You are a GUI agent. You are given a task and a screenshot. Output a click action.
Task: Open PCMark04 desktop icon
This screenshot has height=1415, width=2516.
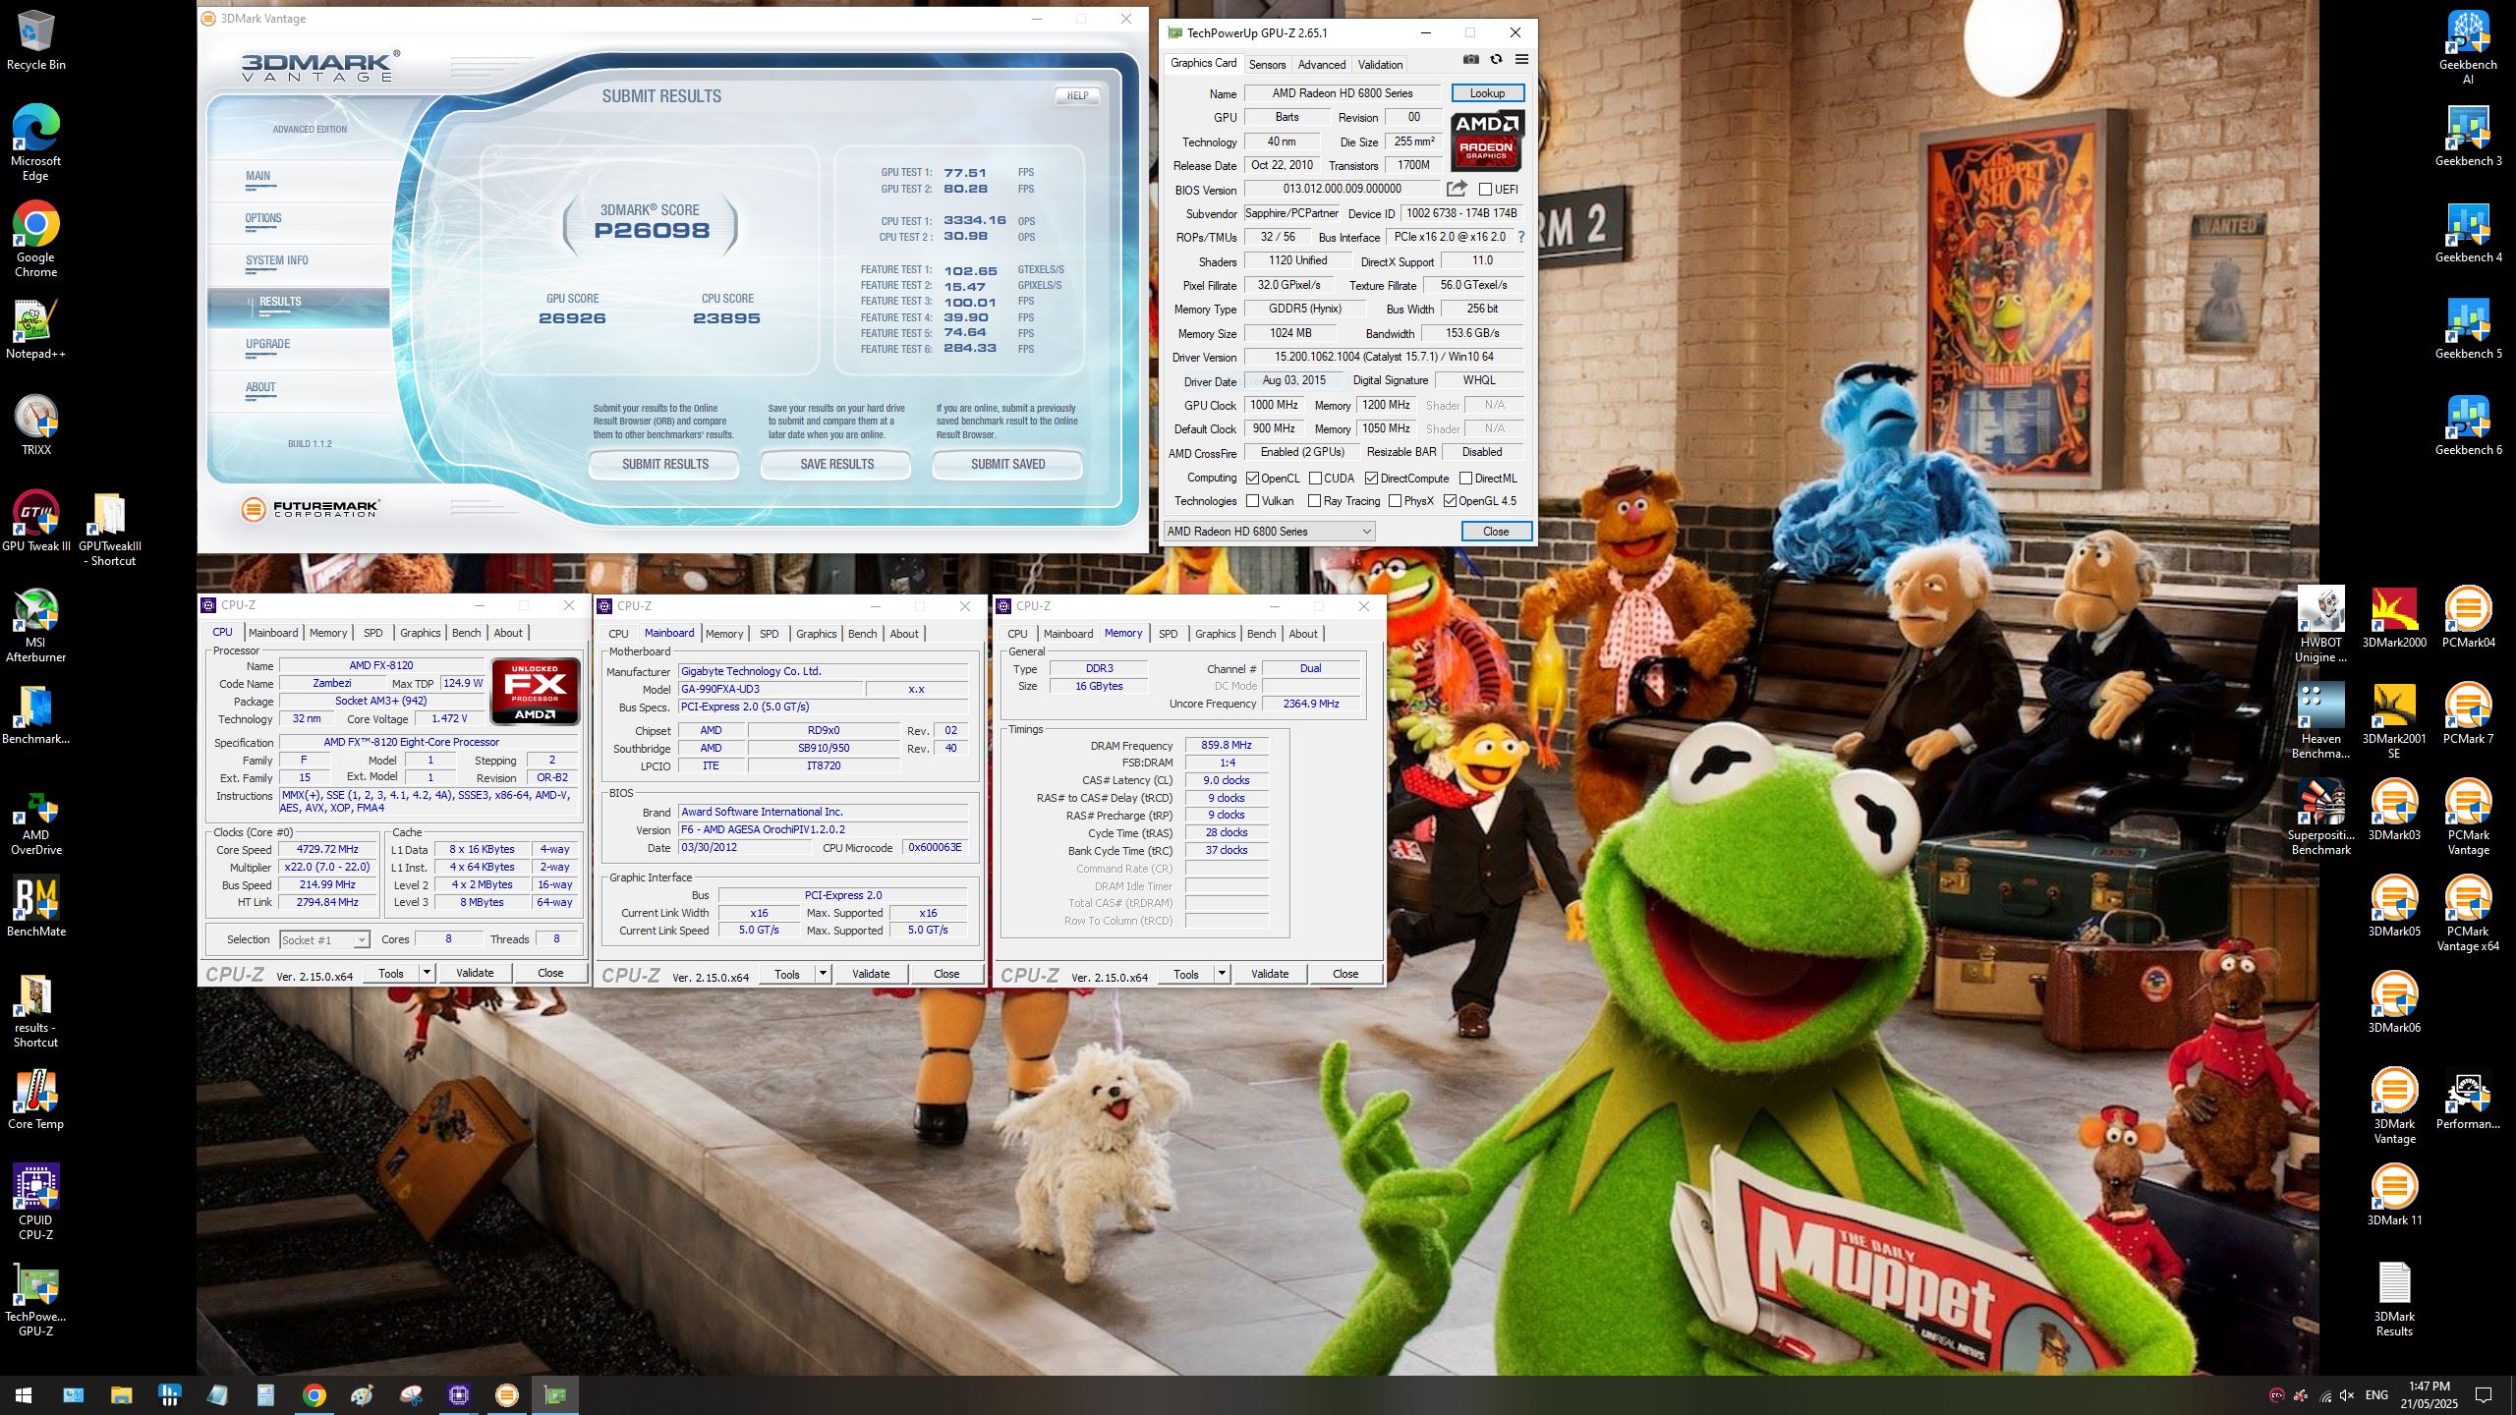pyautogui.click(x=2468, y=618)
